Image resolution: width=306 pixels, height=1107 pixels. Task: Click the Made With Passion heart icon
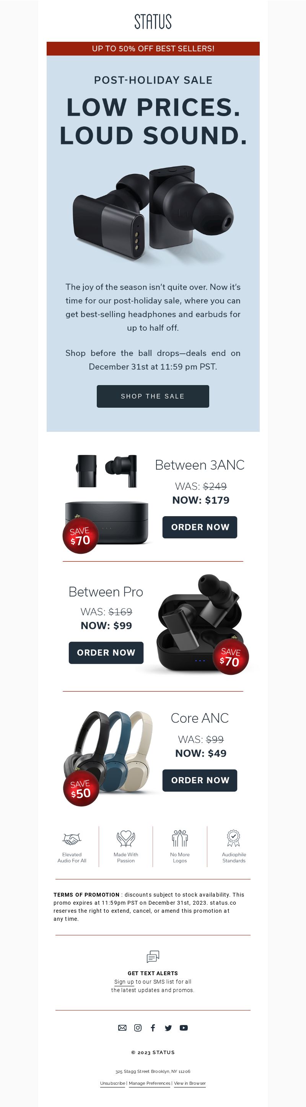click(126, 838)
